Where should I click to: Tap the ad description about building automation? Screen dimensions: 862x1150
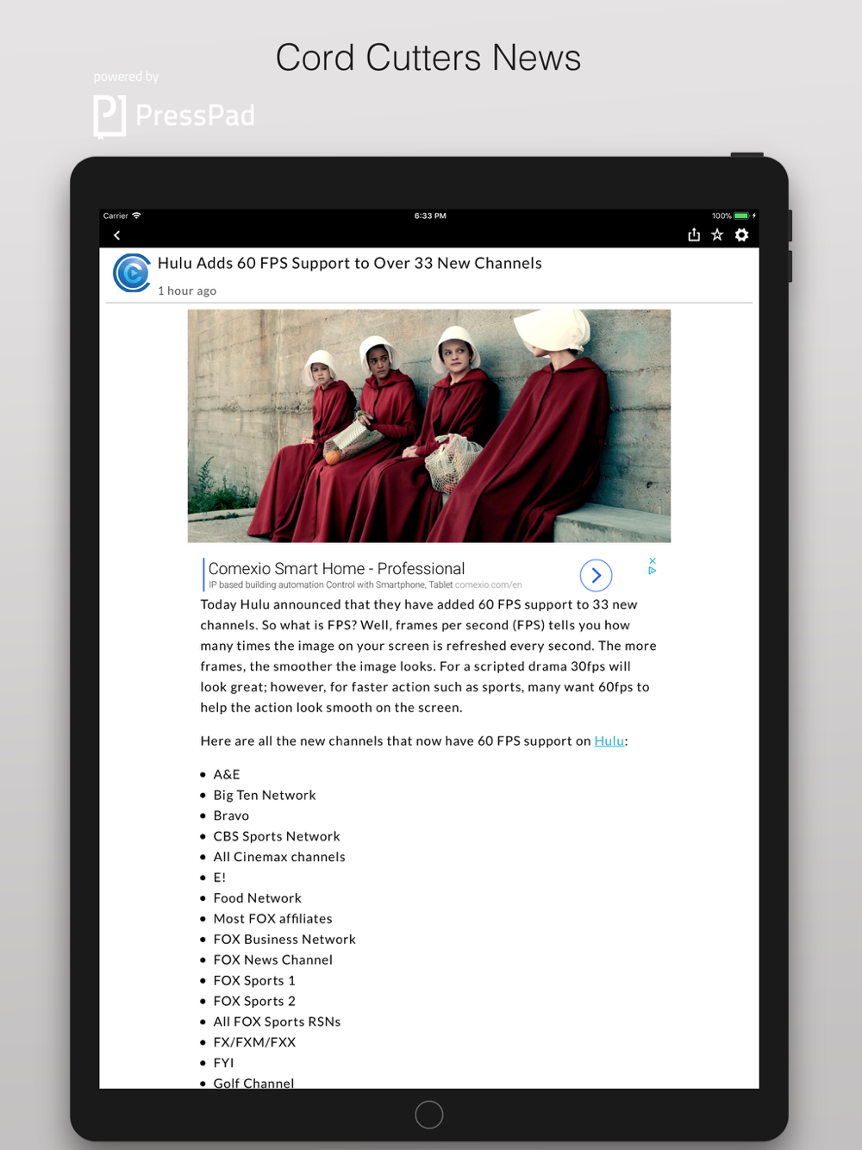pos(331,584)
